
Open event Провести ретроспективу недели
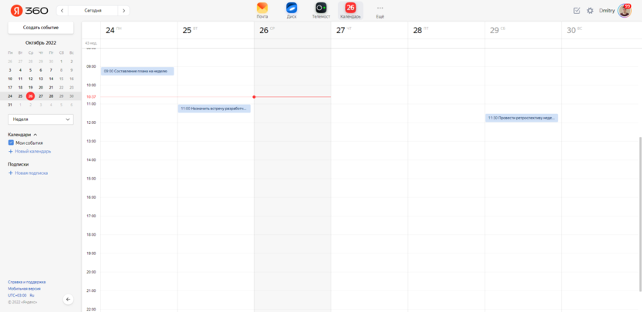click(522, 118)
